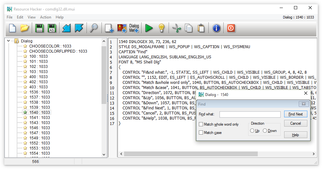This screenshot has width=322, height=169.
Task: Click Dialog folder icon in tree
Action: pyautogui.click(x=17, y=41)
